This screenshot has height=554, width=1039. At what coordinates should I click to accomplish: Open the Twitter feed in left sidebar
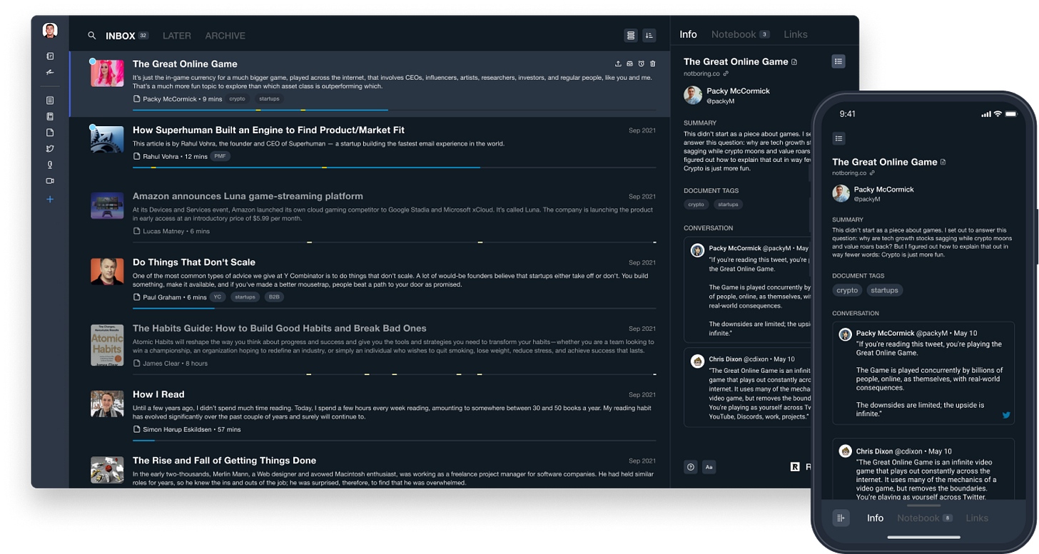pos(50,148)
